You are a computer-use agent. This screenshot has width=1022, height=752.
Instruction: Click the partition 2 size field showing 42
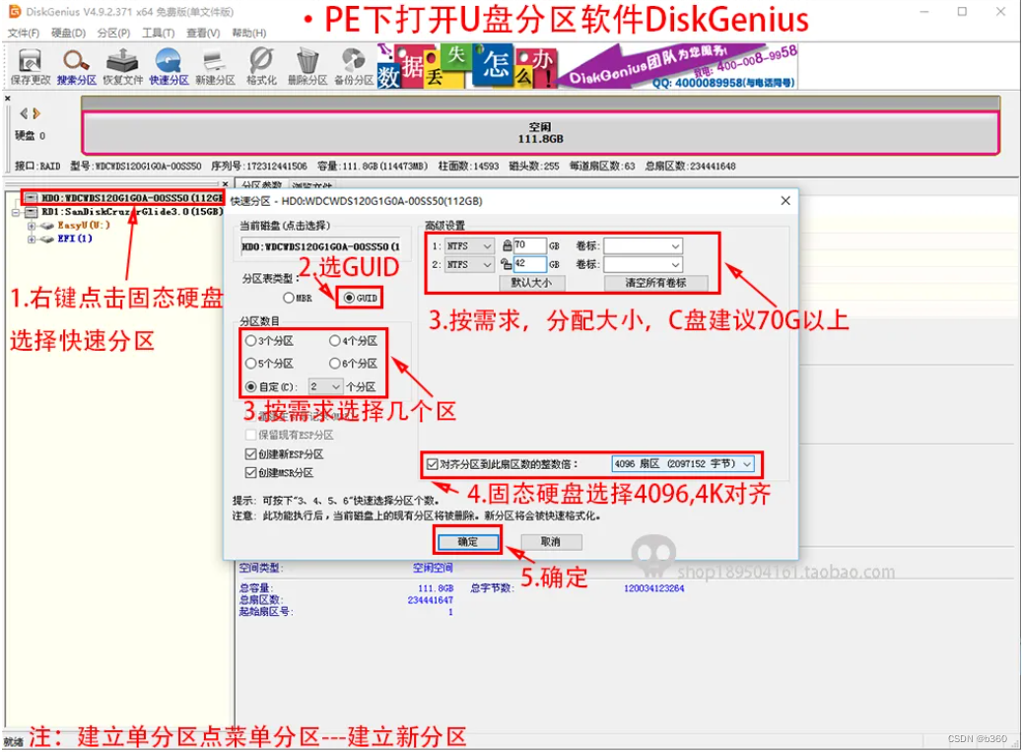point(528,264)
